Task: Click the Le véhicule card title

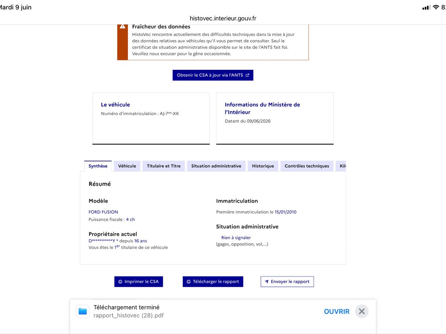Action: [116, 105]
